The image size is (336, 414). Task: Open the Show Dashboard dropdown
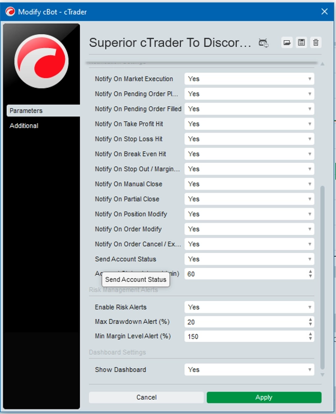(249, 370)
